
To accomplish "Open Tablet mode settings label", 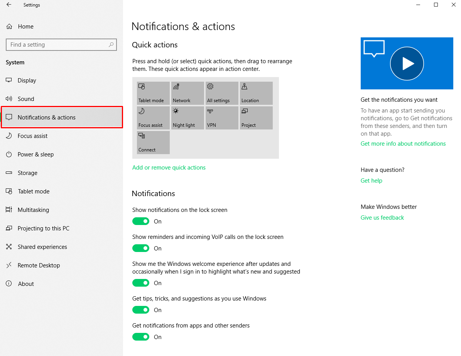I will pos(34,191).
